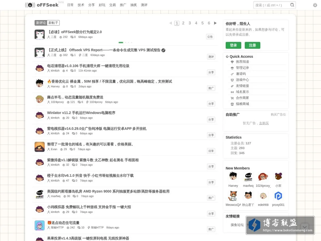Viewport: 321px width, 241px height.
Task: Open the 香港优化云 裸金属 post
Action: (110, 81)
